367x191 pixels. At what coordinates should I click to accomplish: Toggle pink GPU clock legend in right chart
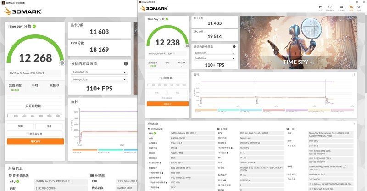[342, 111]
